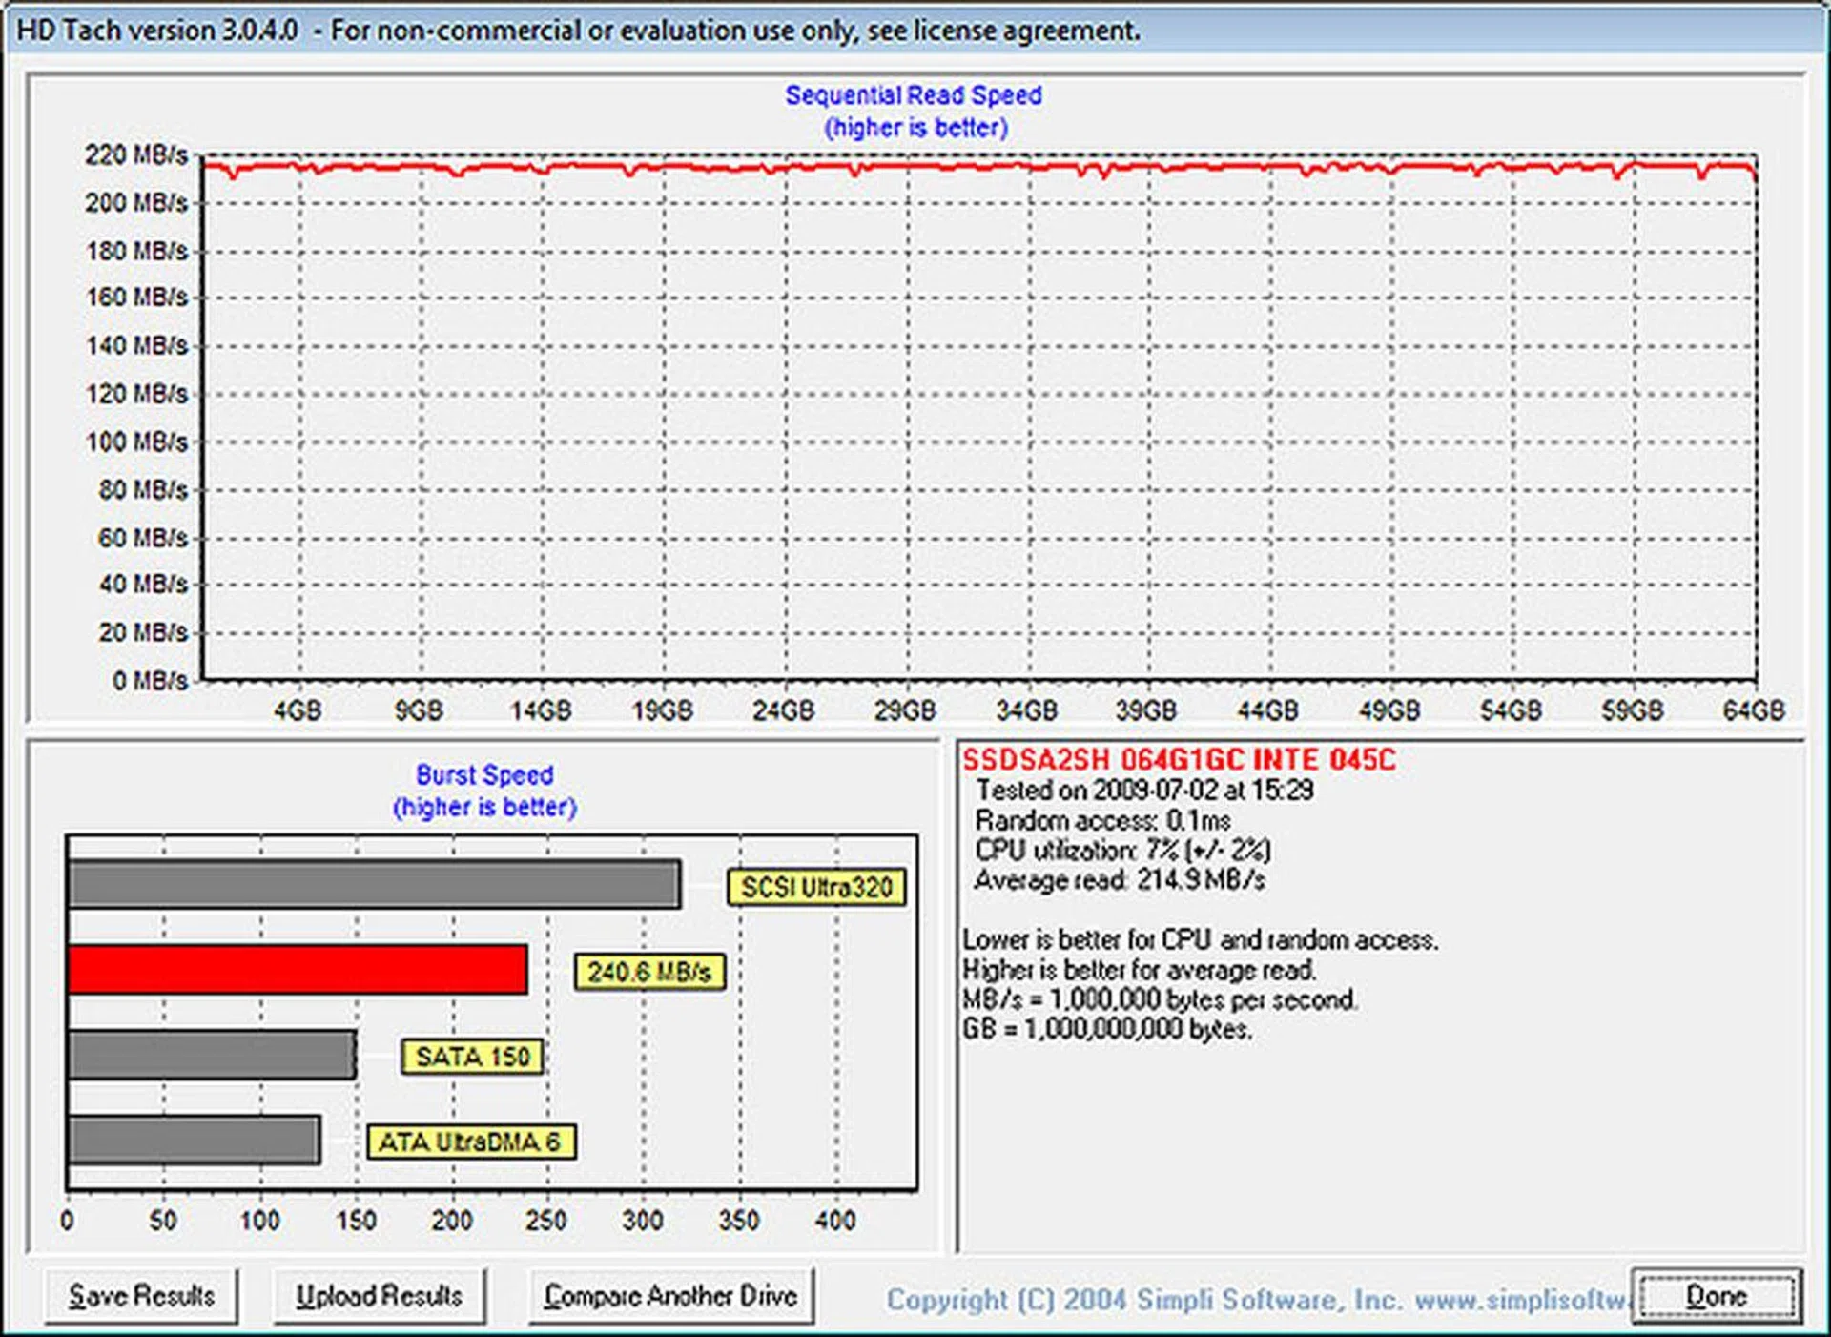The height and width of the screenshot is (1337, 1831).
Task: Click the 220 MB/s y-axis label
Action: [x=136, y=154]
